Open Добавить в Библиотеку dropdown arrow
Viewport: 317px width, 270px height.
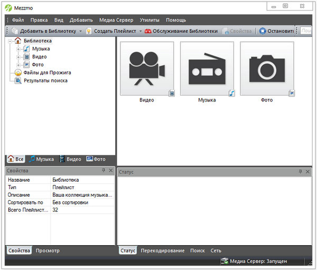[x=80, y=31]
